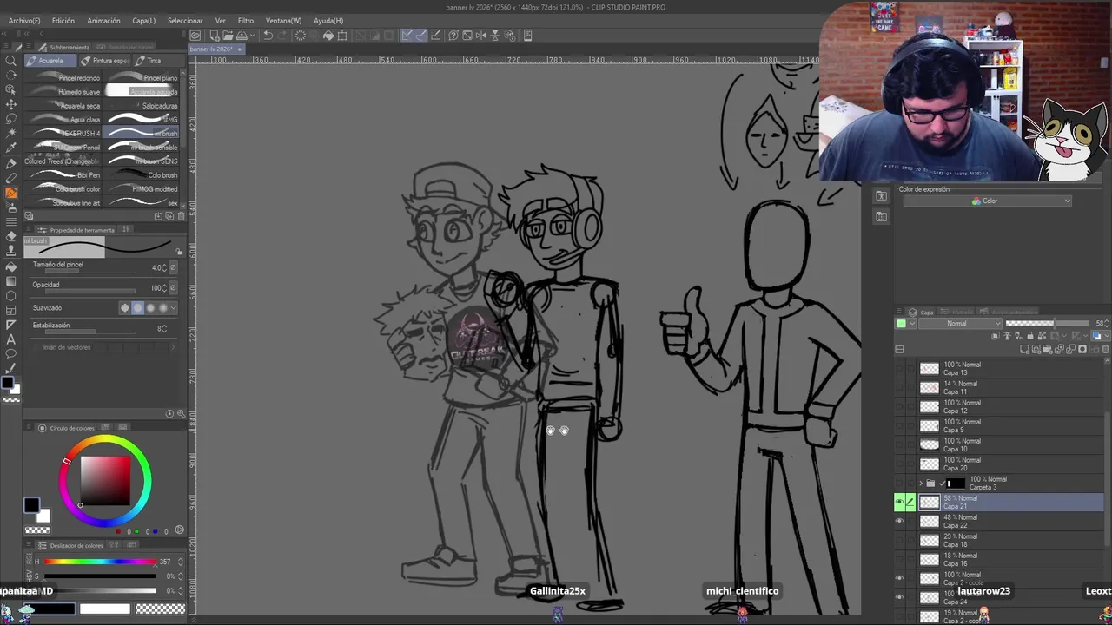Select the Lasso selection tool
The height and width of the screenshot is (625, 1112).
coord(11,118)
